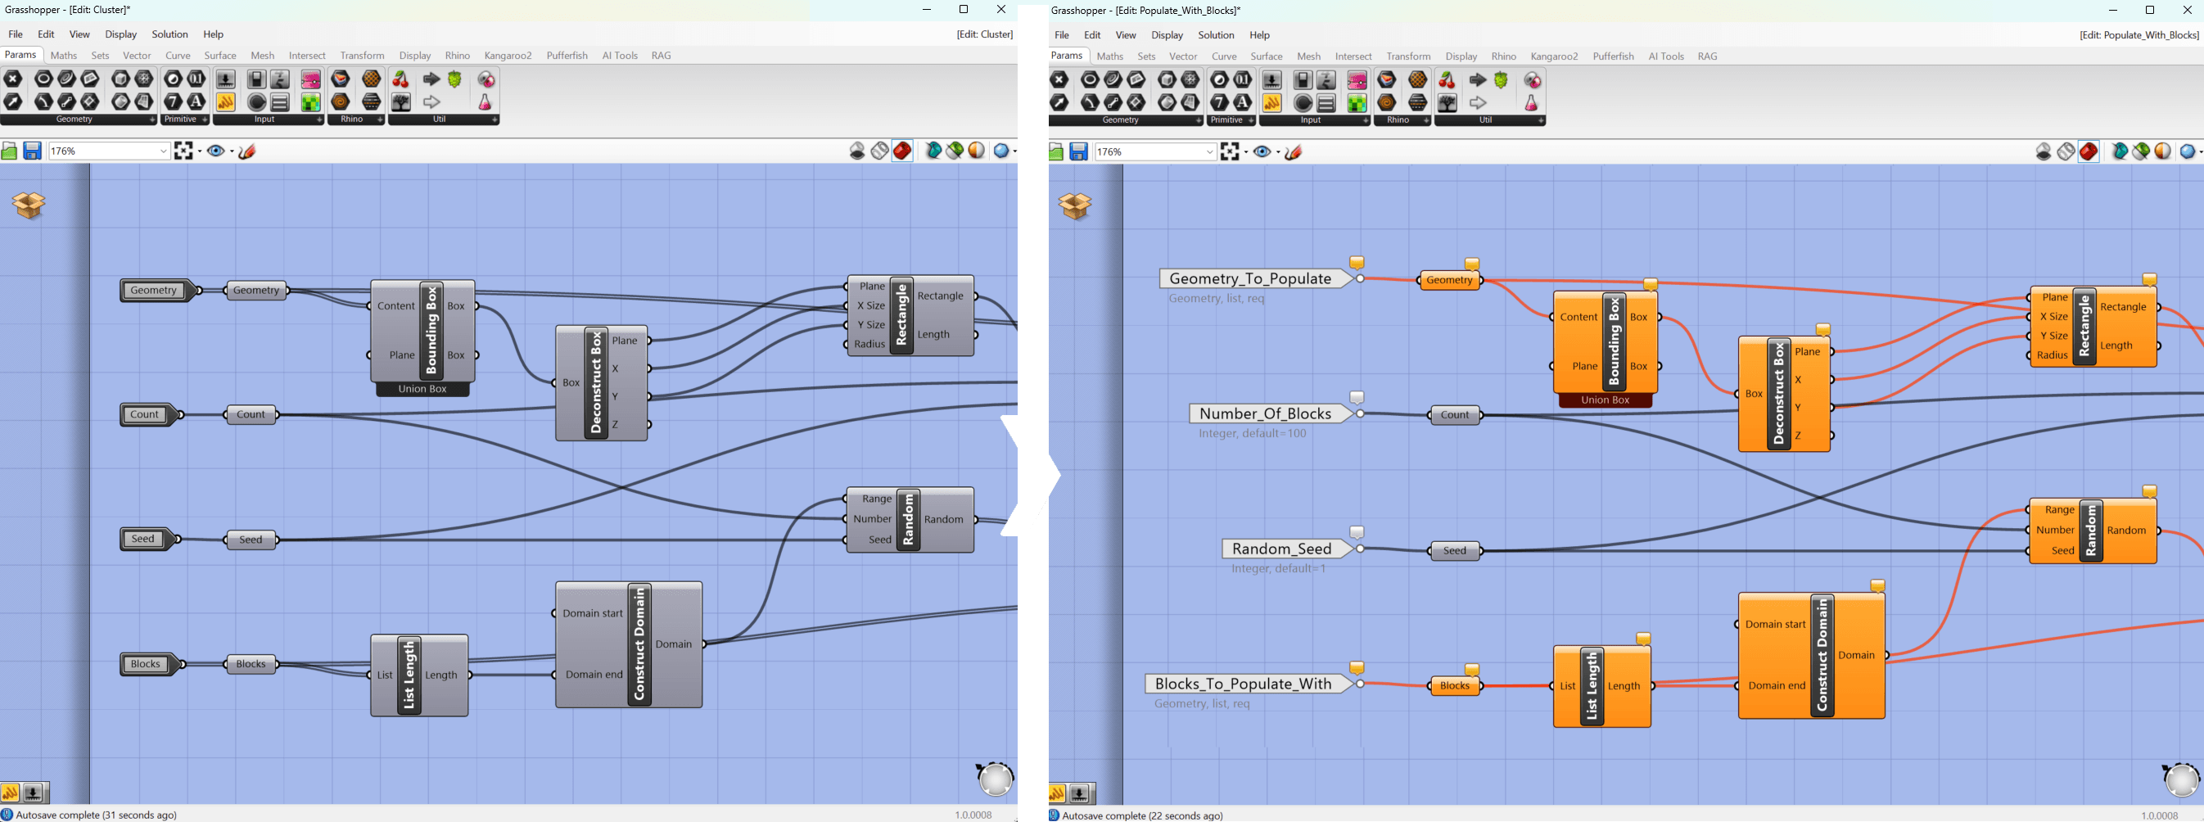Image resolution: width=2204 pixels, height=822 pixels.
Task: Click the green hops Jump icon in the Cluster window
Action: [x=455, y=79]
